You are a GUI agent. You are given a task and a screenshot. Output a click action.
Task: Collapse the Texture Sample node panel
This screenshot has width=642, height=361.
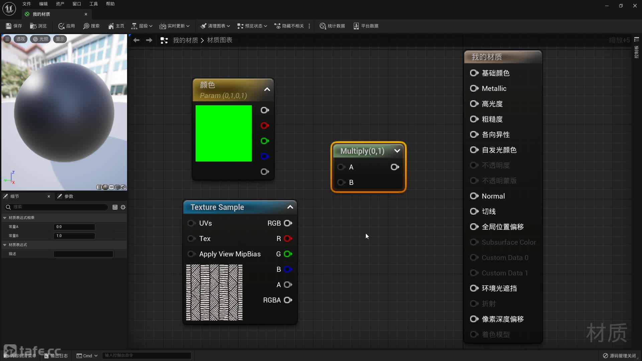pyautogui.click(x=290, y=207)
